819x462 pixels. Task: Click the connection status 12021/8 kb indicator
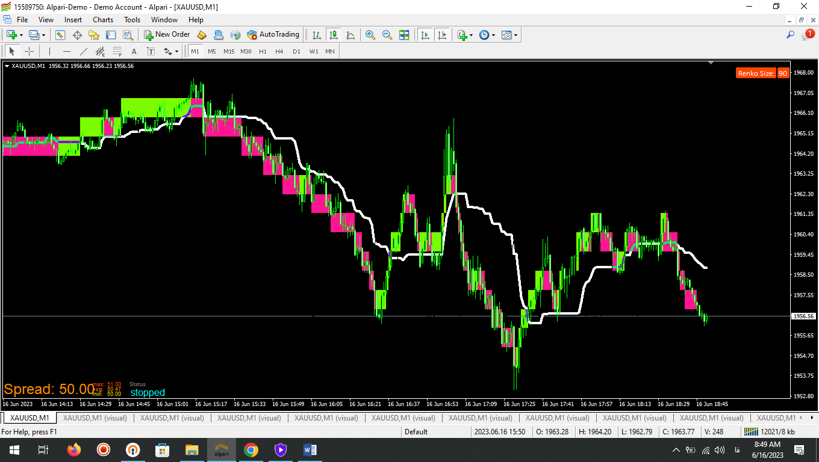pos(769,431)
